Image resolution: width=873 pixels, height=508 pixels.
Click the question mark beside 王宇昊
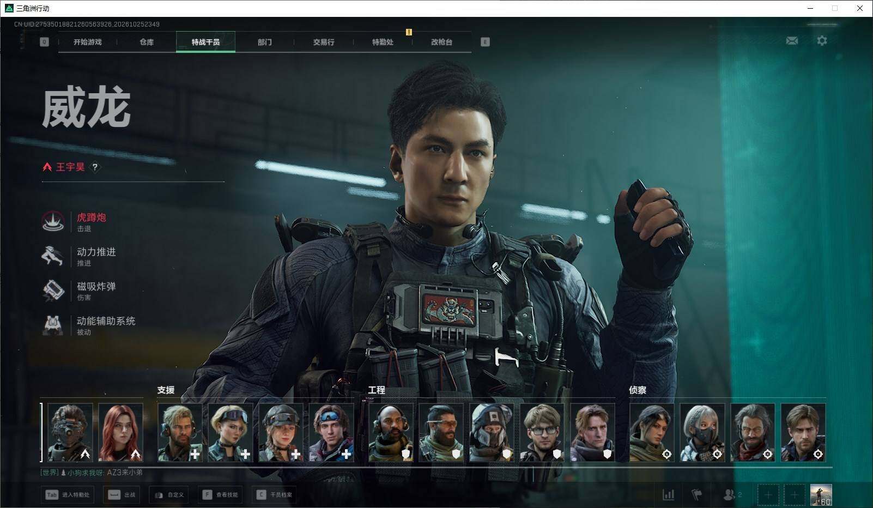(x=95, y=167)
